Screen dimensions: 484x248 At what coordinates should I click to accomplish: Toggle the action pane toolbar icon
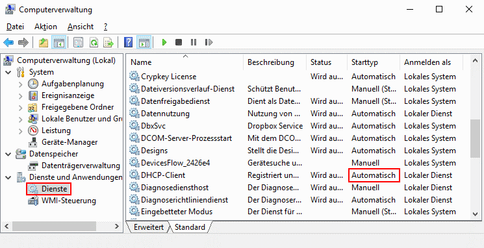pyautogui.click(x=144, y=42)
